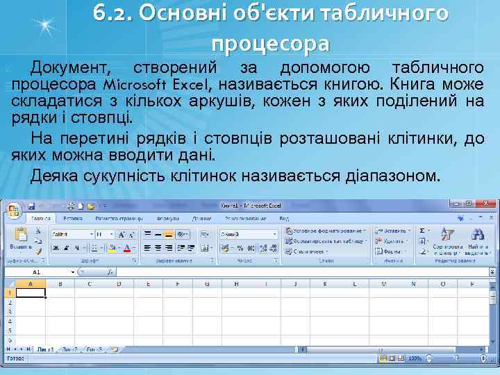Click the Decrease Font Size icon

pos(132,235)
